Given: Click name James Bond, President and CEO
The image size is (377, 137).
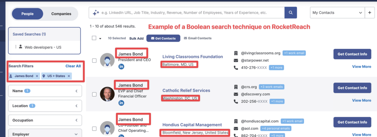Looking at the screenshot, I should (x=131, y=54).
